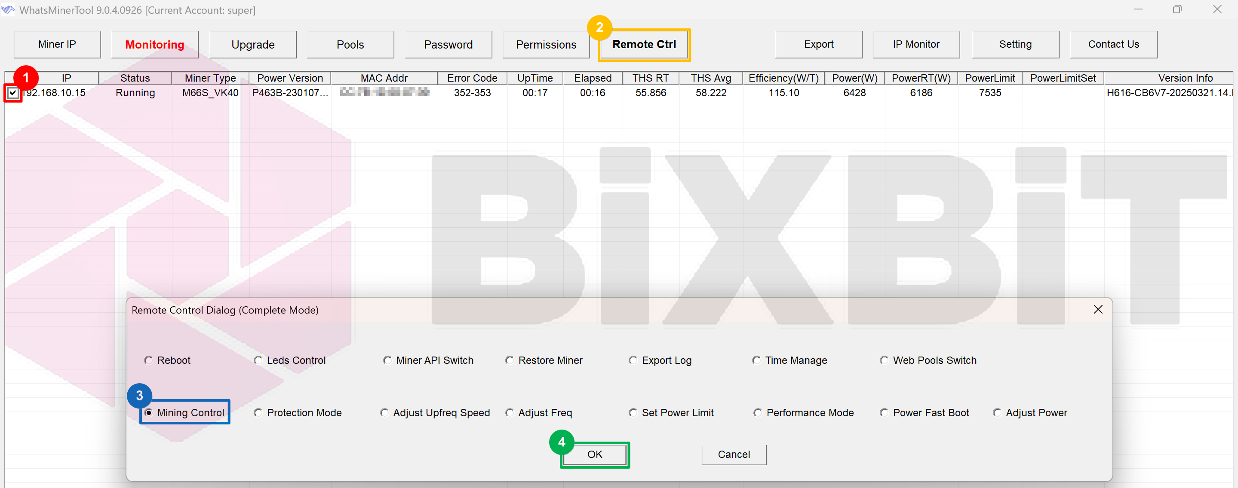Click the Export button

coord(818,44)
